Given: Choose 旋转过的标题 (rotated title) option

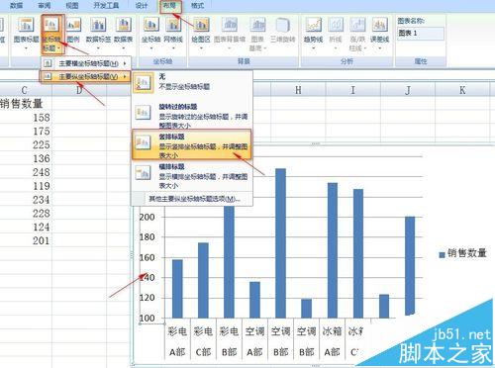Looking at the screenshot, I should (x=192, y=116).
